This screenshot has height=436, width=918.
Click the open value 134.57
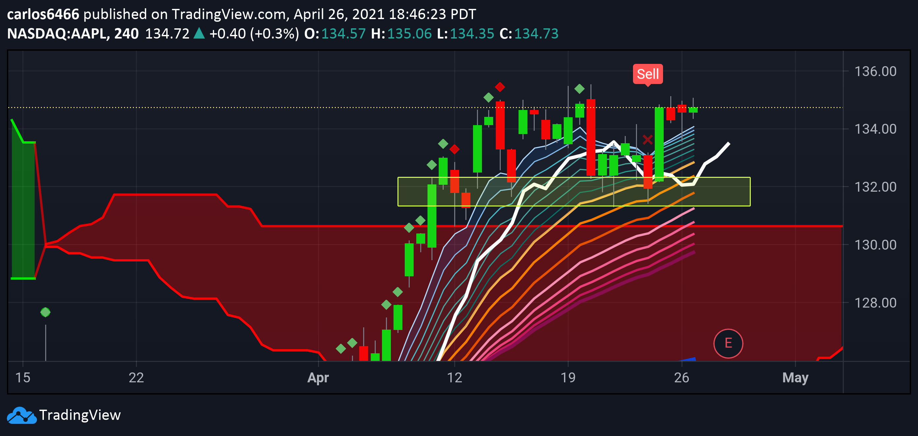click(x=343, y=34)
